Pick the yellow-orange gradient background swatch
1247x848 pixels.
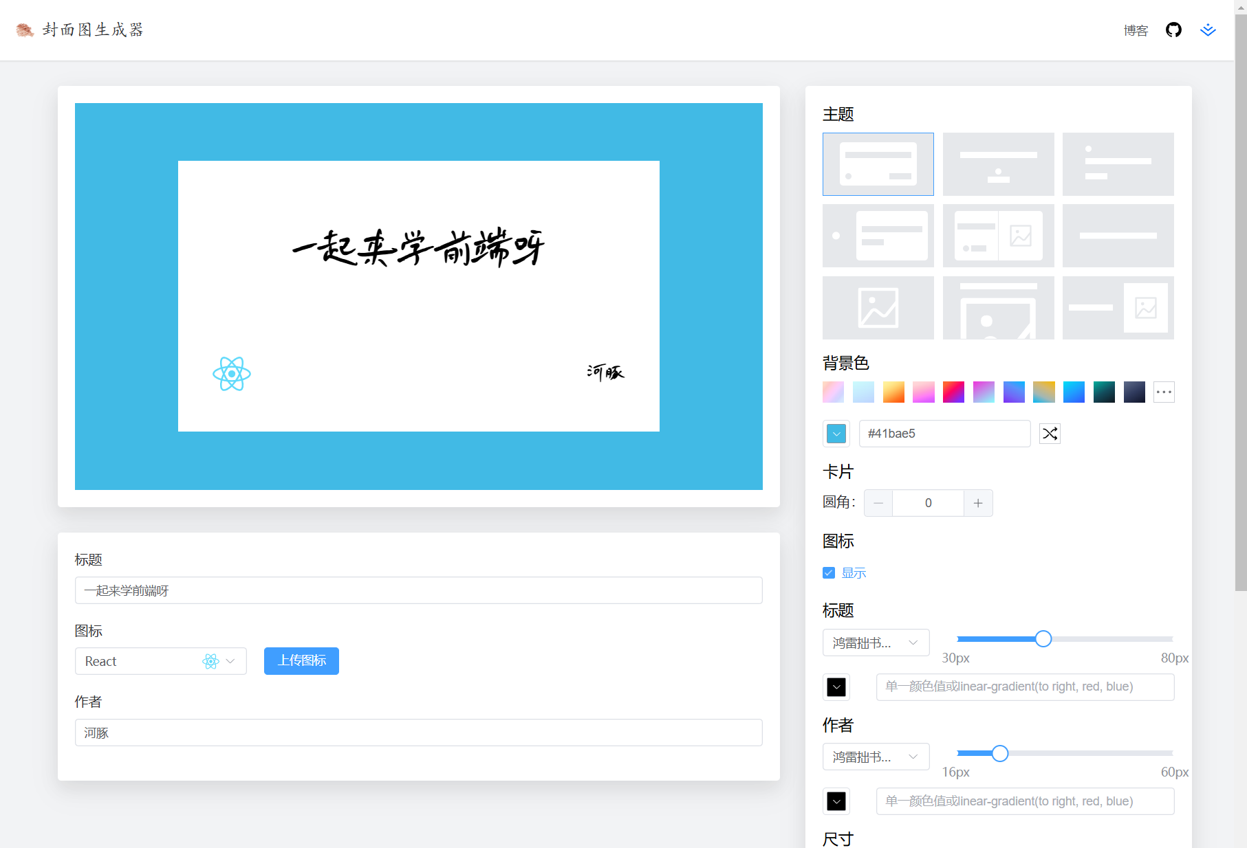[x=893, y=392]
